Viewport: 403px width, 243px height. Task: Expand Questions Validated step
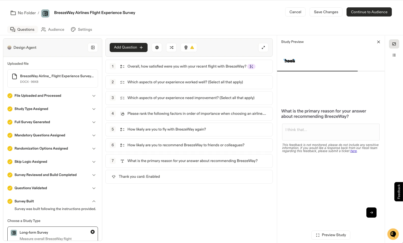(94, 188)
